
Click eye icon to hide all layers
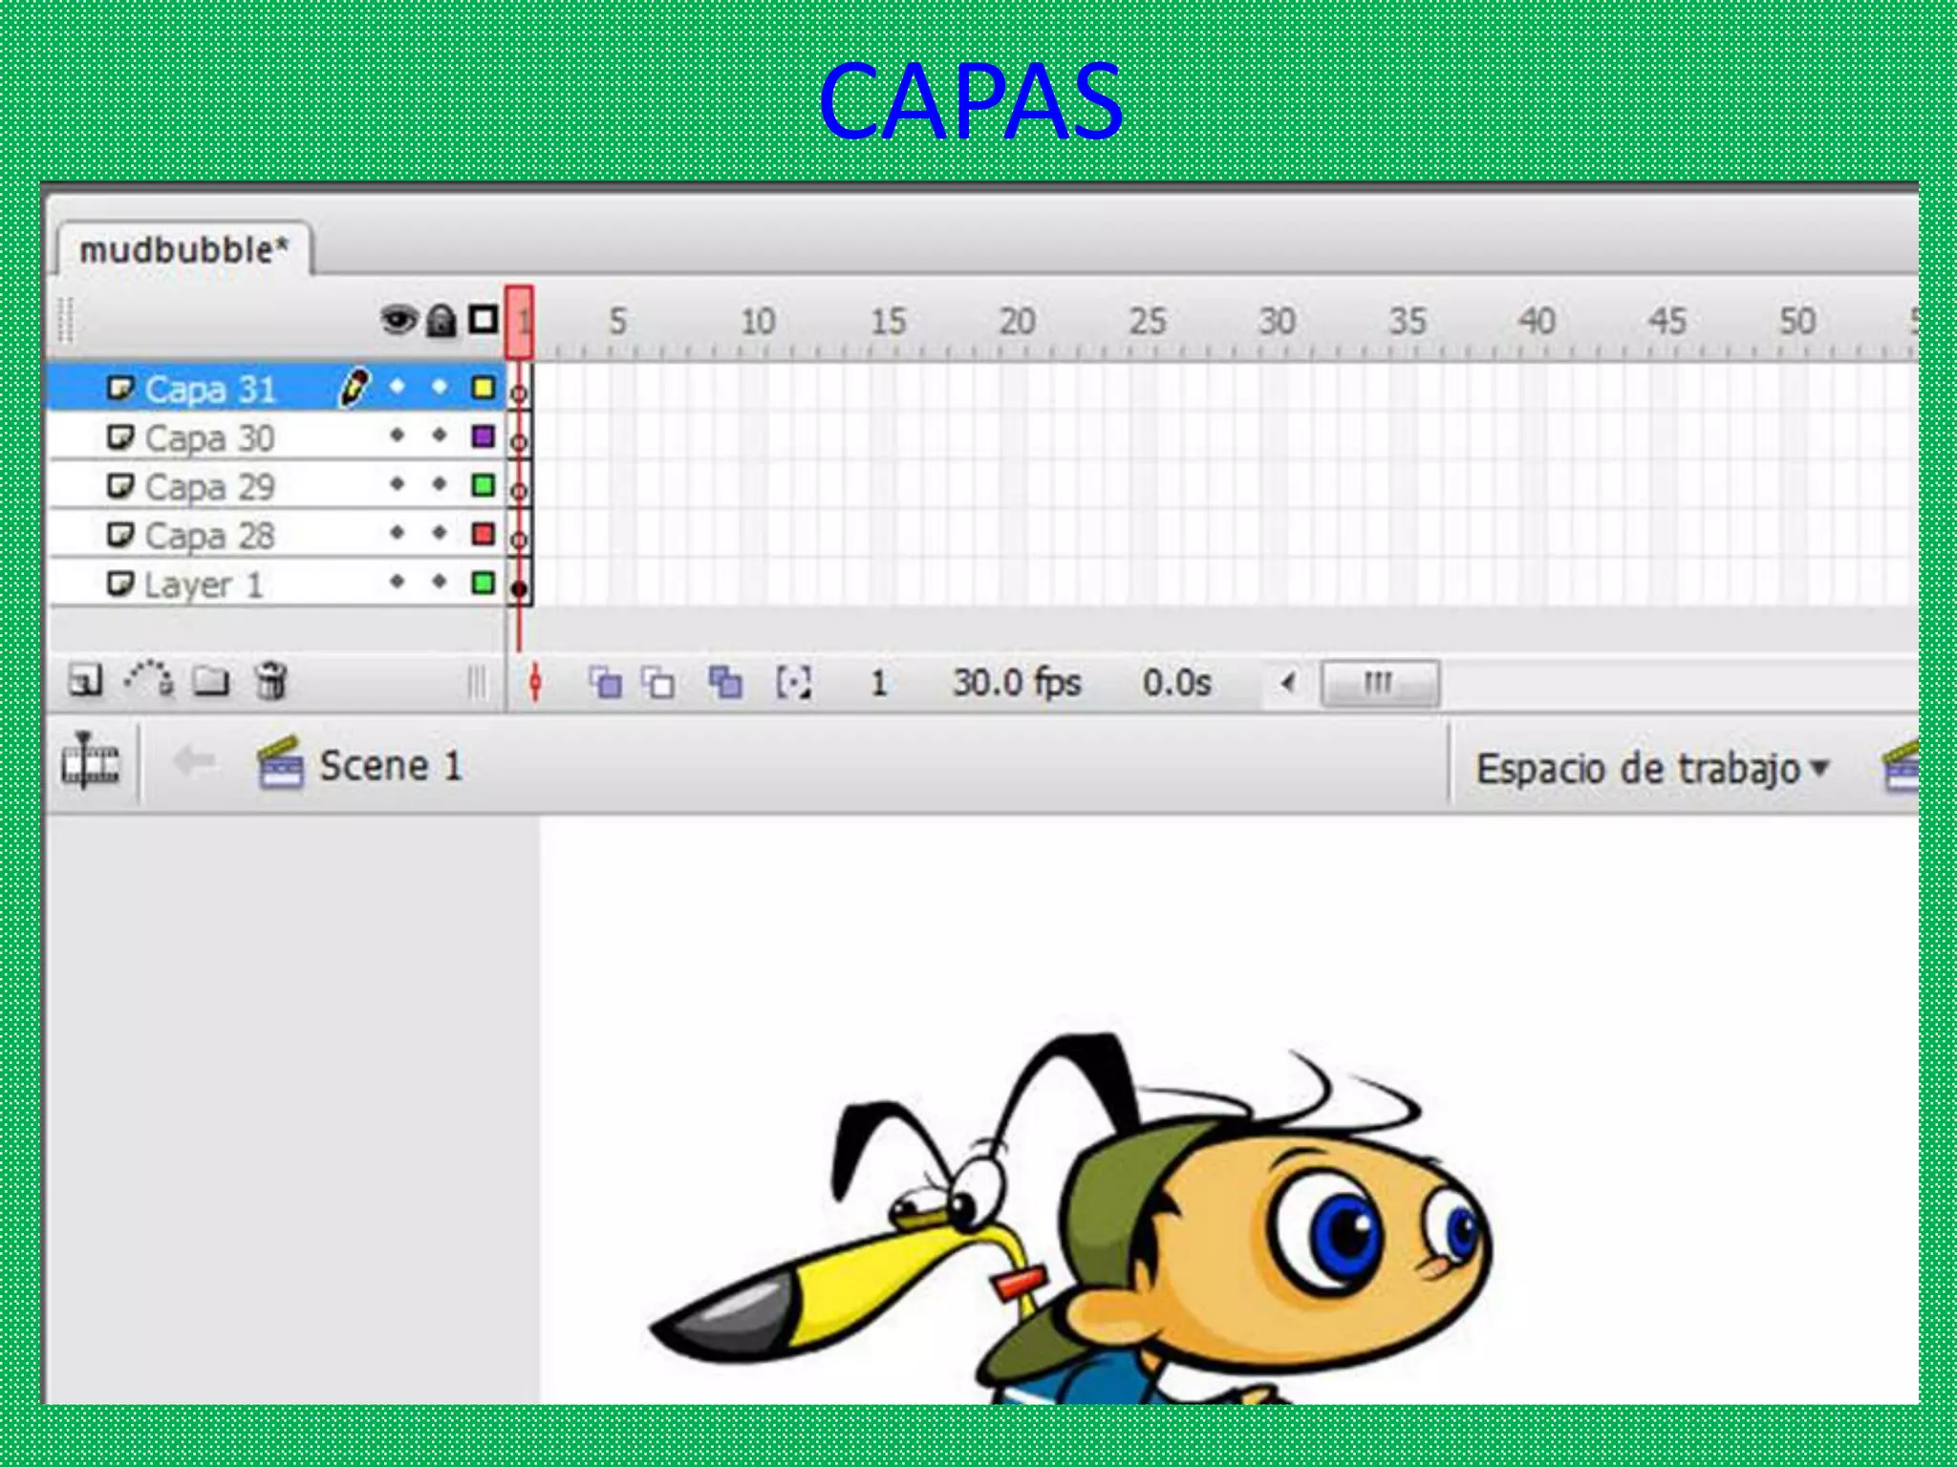398,320
